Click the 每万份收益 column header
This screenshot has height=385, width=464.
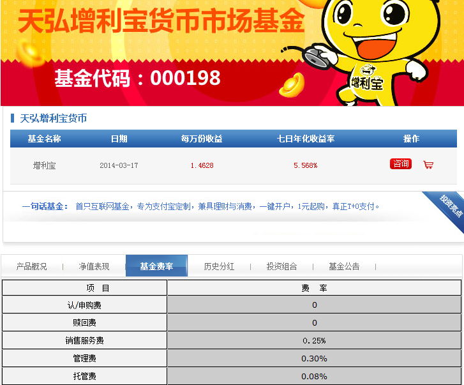[x=202, y=139]
